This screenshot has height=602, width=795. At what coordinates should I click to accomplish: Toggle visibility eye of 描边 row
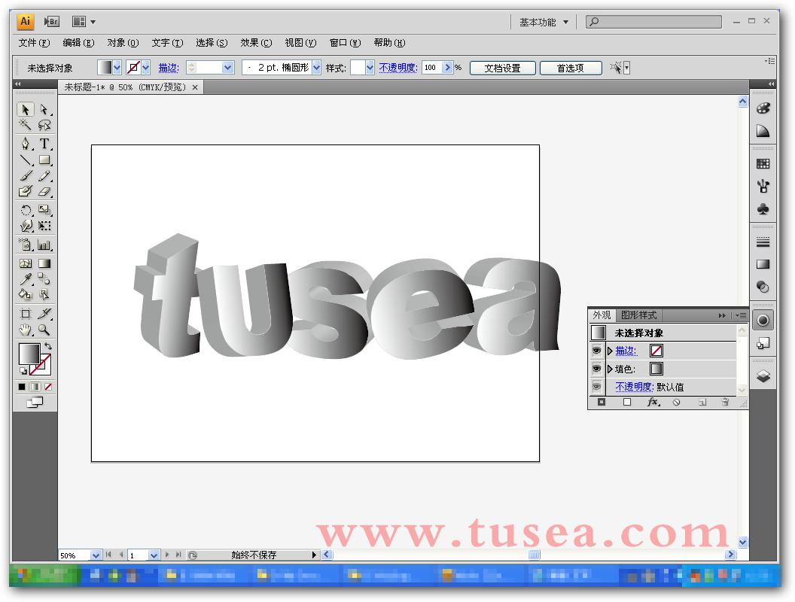[597, 350]
